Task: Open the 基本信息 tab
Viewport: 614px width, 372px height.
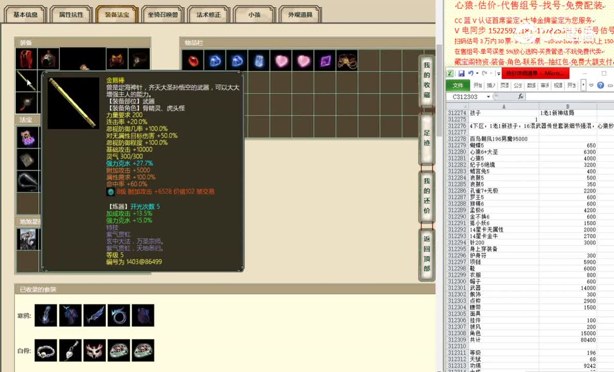Action: (25, 14)
